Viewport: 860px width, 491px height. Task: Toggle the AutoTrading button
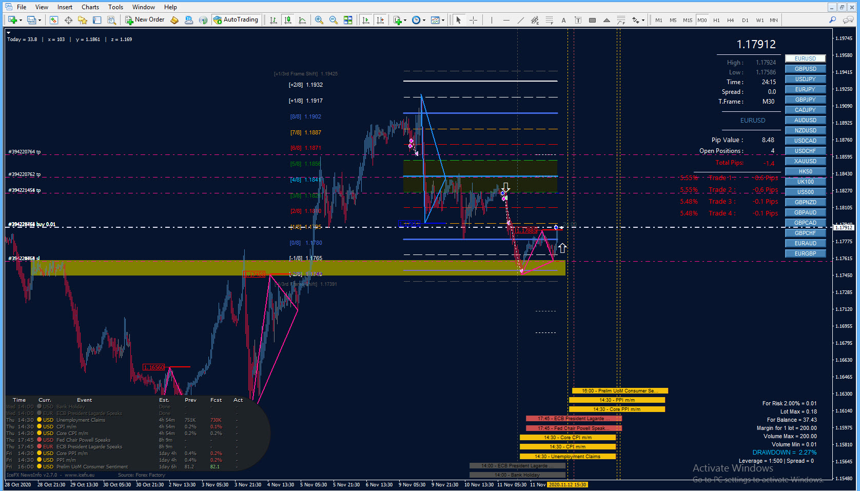(x=236, y=19)
